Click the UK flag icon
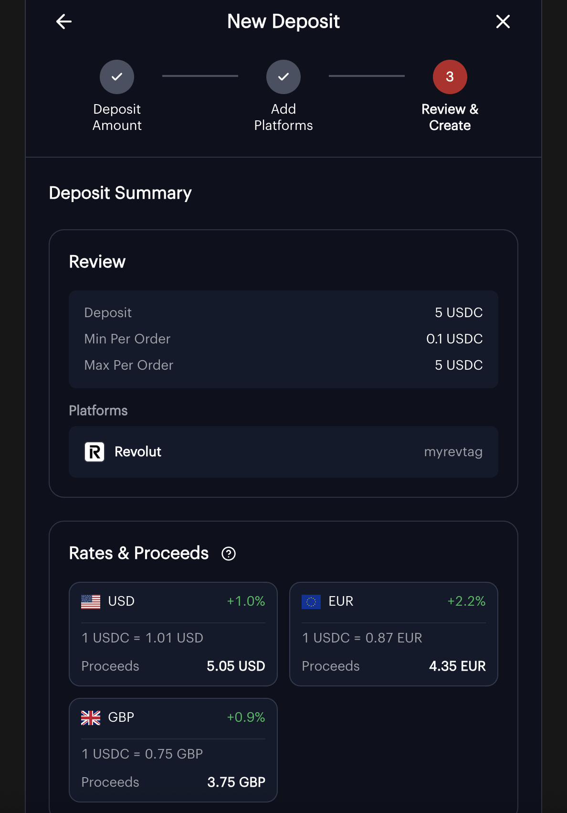Screen dimensions: 567x813 [91, 717]
